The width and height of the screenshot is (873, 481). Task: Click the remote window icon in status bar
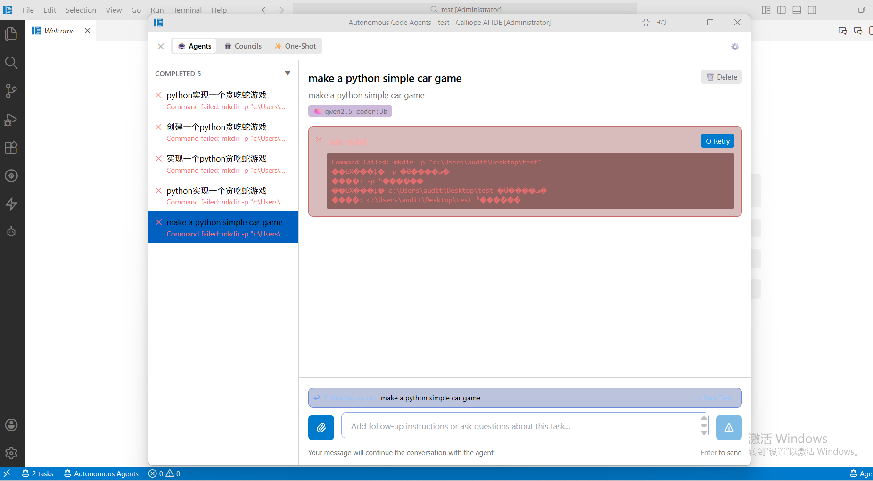(x=7, y=473)
